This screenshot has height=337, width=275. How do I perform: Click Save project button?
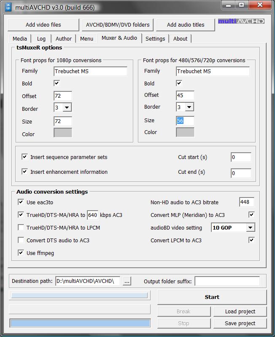tap(240, 323)
